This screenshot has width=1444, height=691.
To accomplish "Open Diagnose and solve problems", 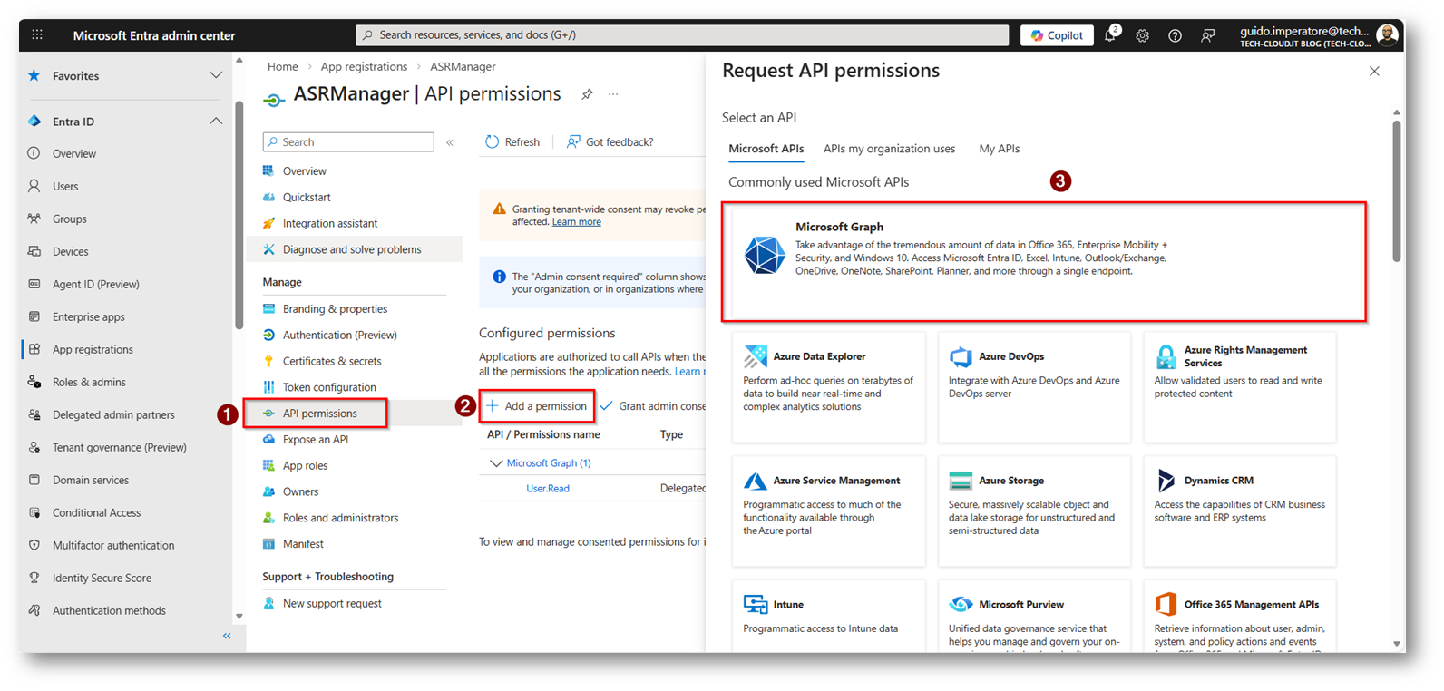I will [x=352, y=249].
